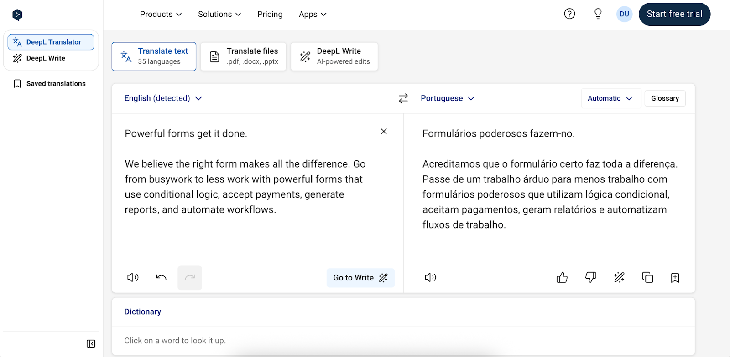730x357 pixels.
Task: Open the Glossary settings
Action: coord(665,98)
